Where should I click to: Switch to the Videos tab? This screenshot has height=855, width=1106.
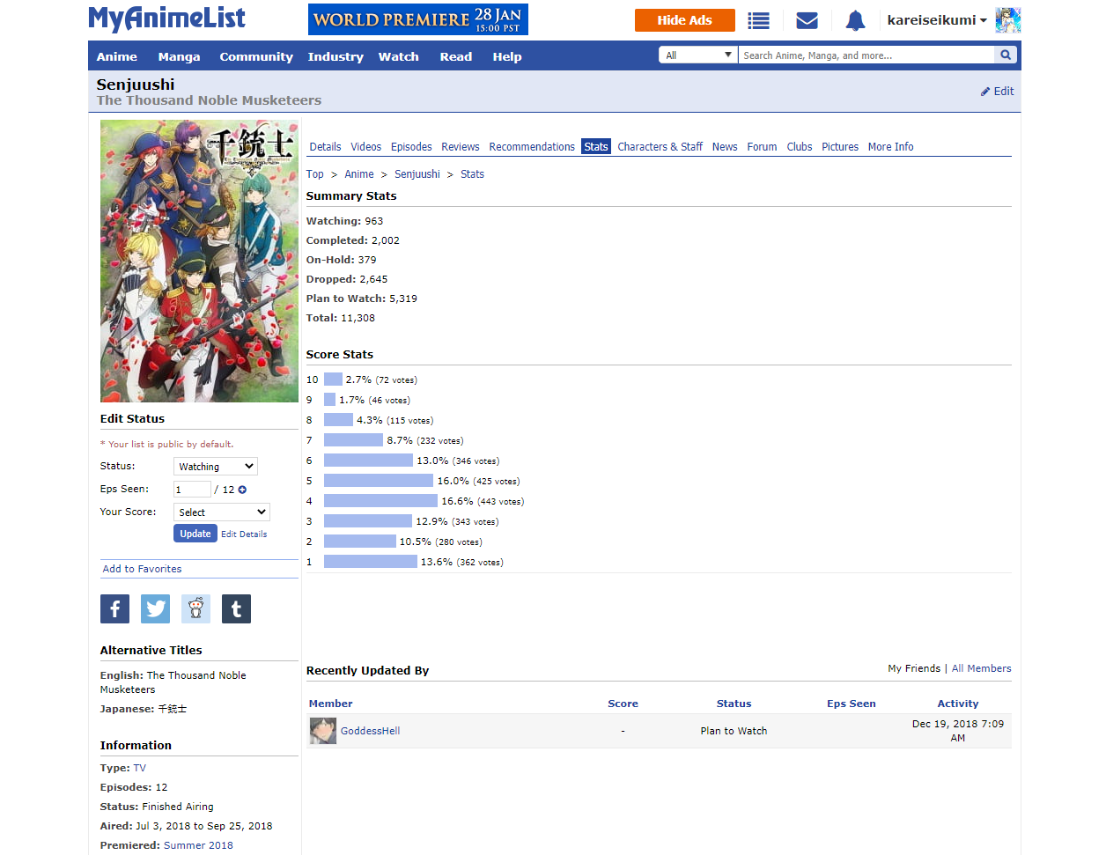(365, 147)
